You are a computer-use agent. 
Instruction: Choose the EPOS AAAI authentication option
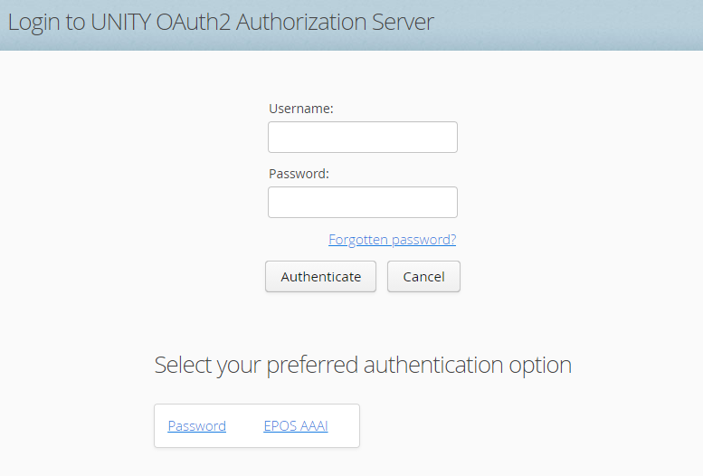[x=296, y=425]
